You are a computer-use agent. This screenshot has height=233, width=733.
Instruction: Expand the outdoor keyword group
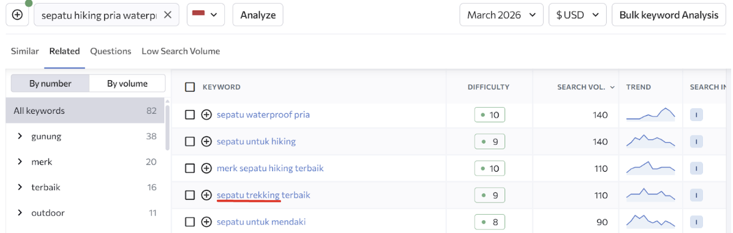(20, 212)
